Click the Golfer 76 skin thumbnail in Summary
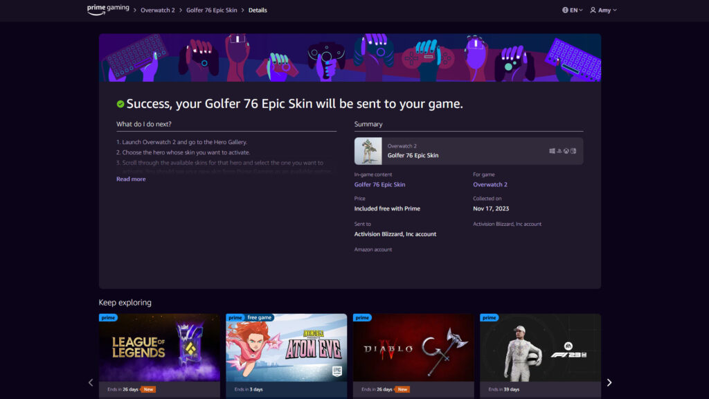 click(x=368, y=151)
